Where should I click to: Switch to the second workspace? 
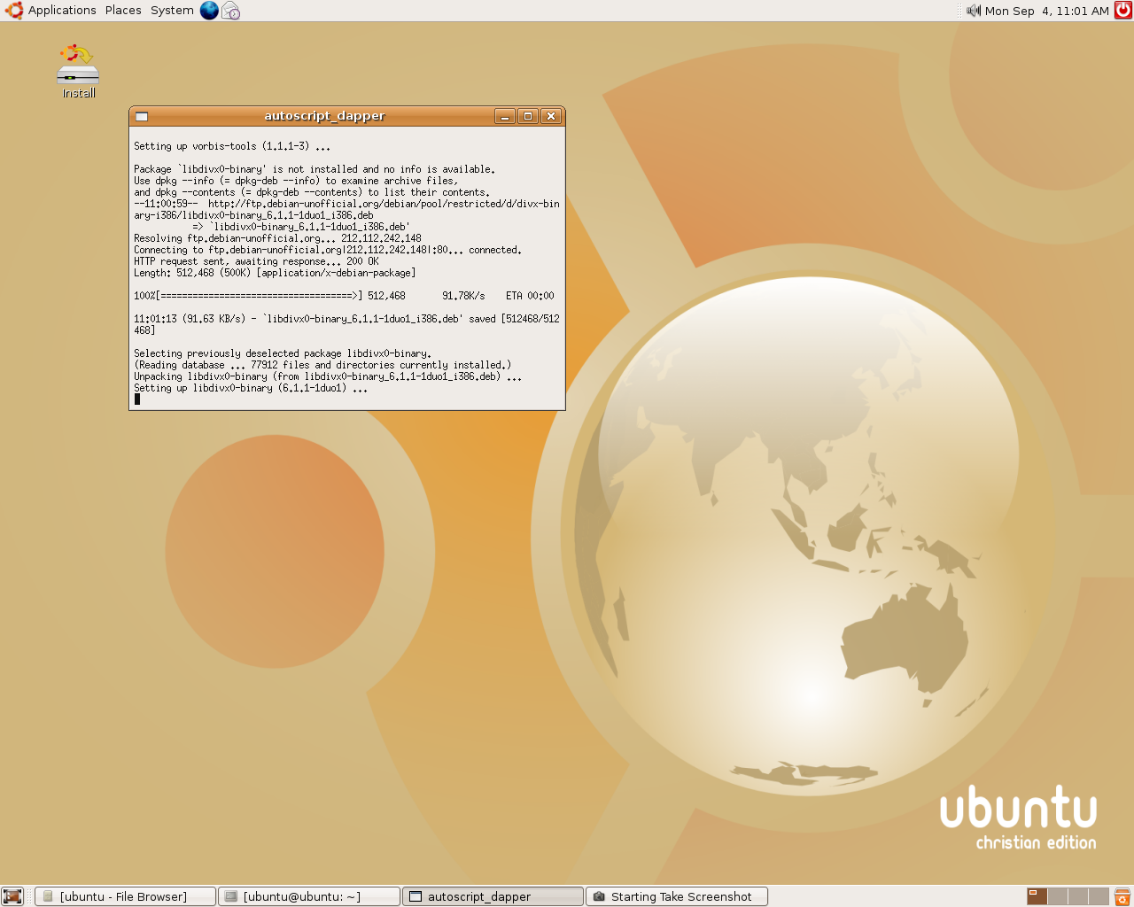point(1058,896)
